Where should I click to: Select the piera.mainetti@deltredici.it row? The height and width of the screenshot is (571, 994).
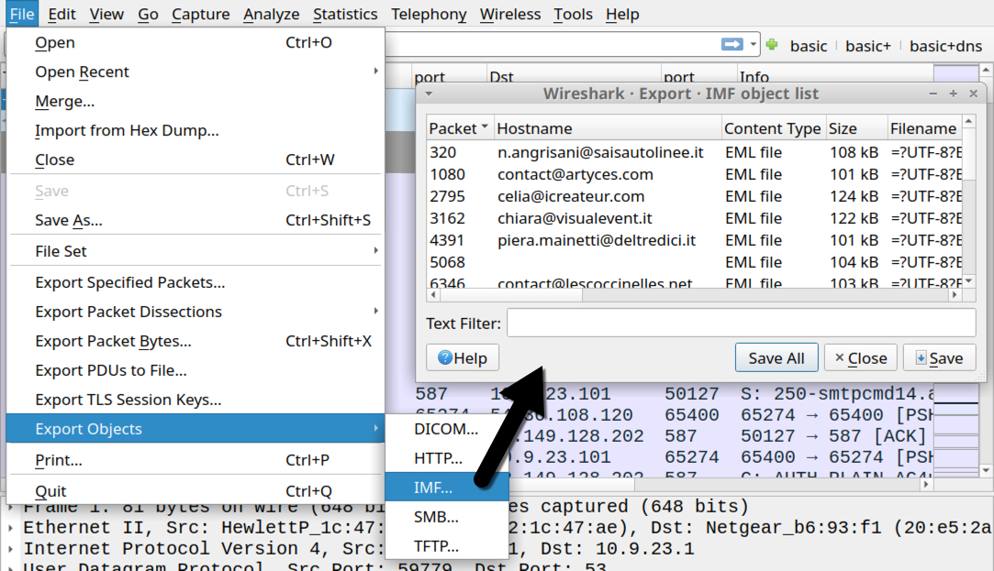click(694, 240)
